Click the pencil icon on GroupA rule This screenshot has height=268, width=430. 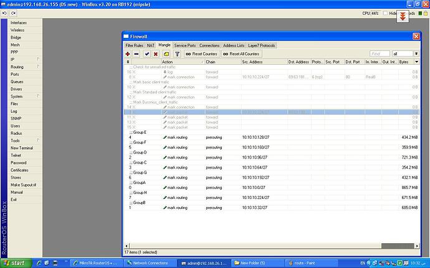165,188
